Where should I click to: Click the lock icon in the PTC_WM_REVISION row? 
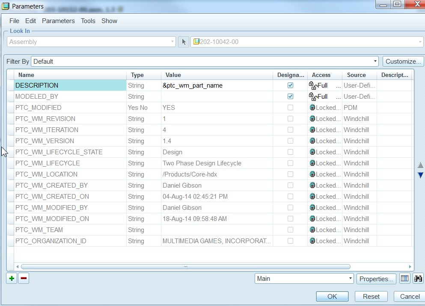[312, 119]
